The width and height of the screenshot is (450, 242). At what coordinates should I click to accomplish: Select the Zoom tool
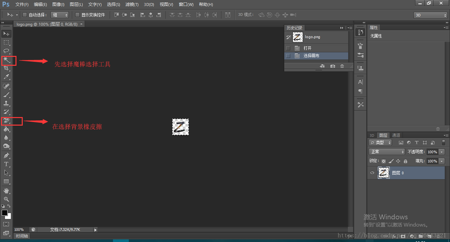point(6,199)
